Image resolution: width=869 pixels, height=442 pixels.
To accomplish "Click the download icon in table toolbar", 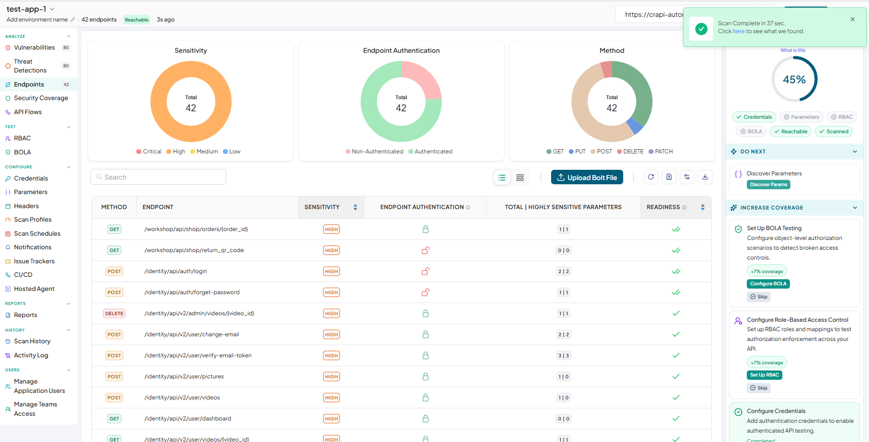I will (705, 177).
